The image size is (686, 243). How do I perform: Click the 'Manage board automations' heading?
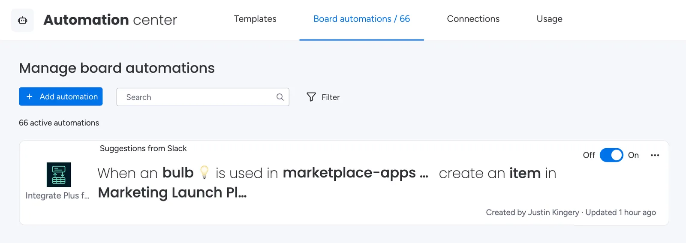click(x=117, y=68)
